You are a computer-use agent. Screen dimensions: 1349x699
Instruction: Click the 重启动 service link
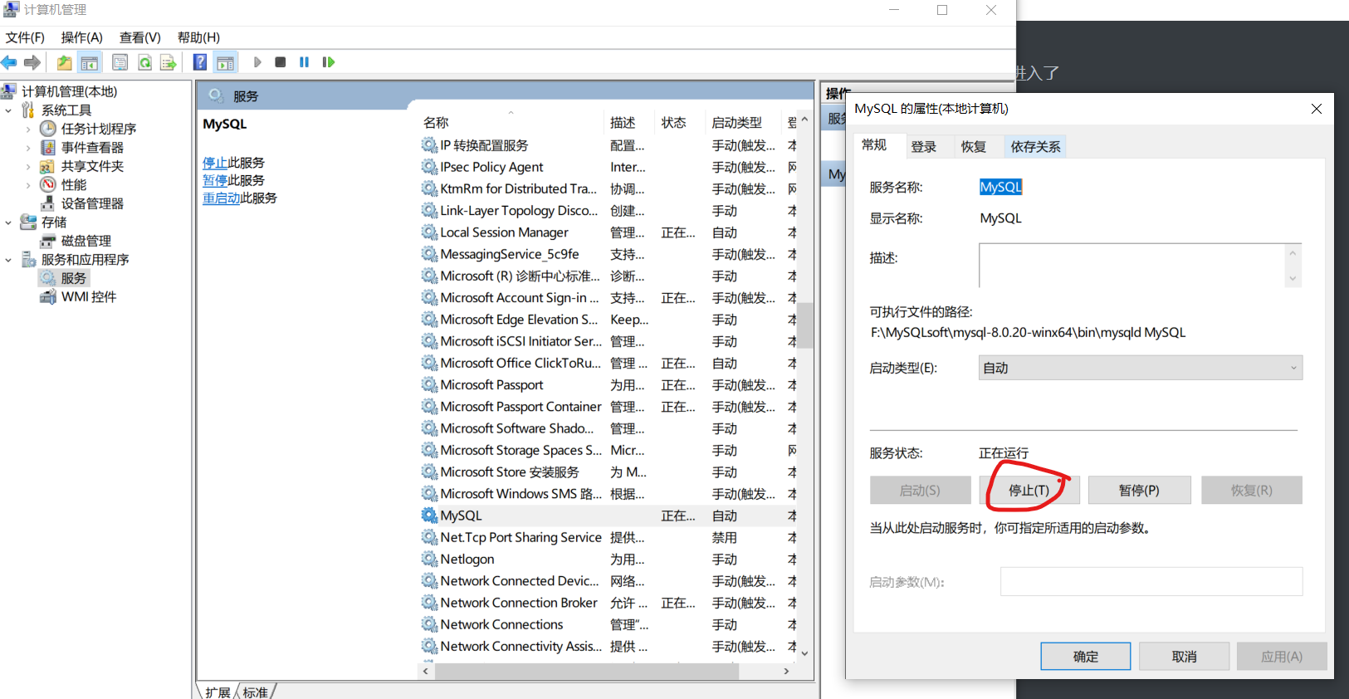pyautogui.click(x=221, y=198)
